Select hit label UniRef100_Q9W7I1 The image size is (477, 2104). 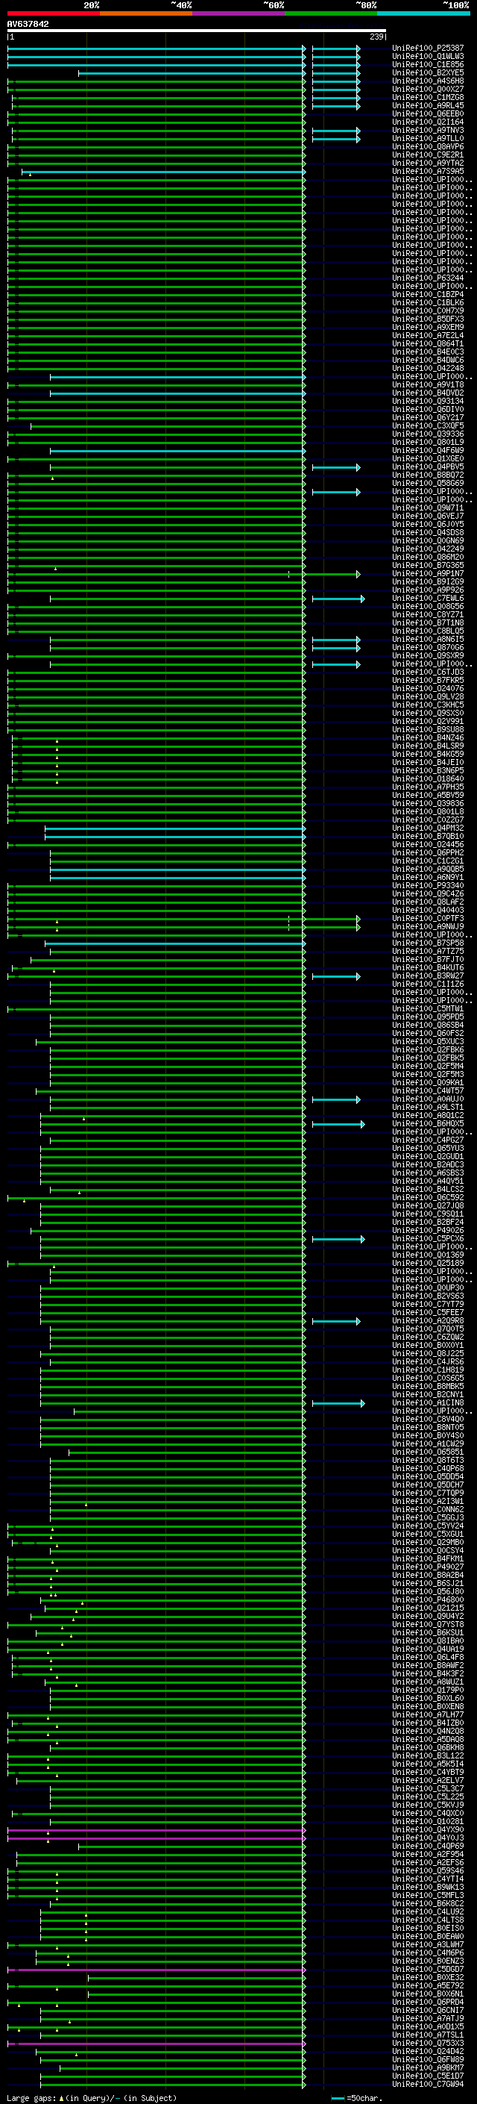428,508
